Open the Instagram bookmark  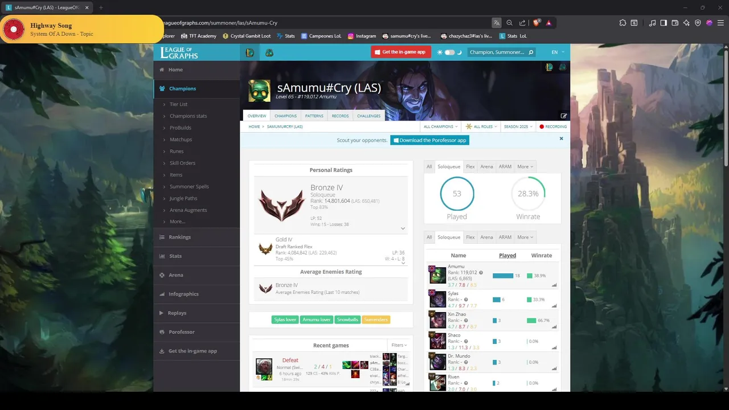click(362, 36)
